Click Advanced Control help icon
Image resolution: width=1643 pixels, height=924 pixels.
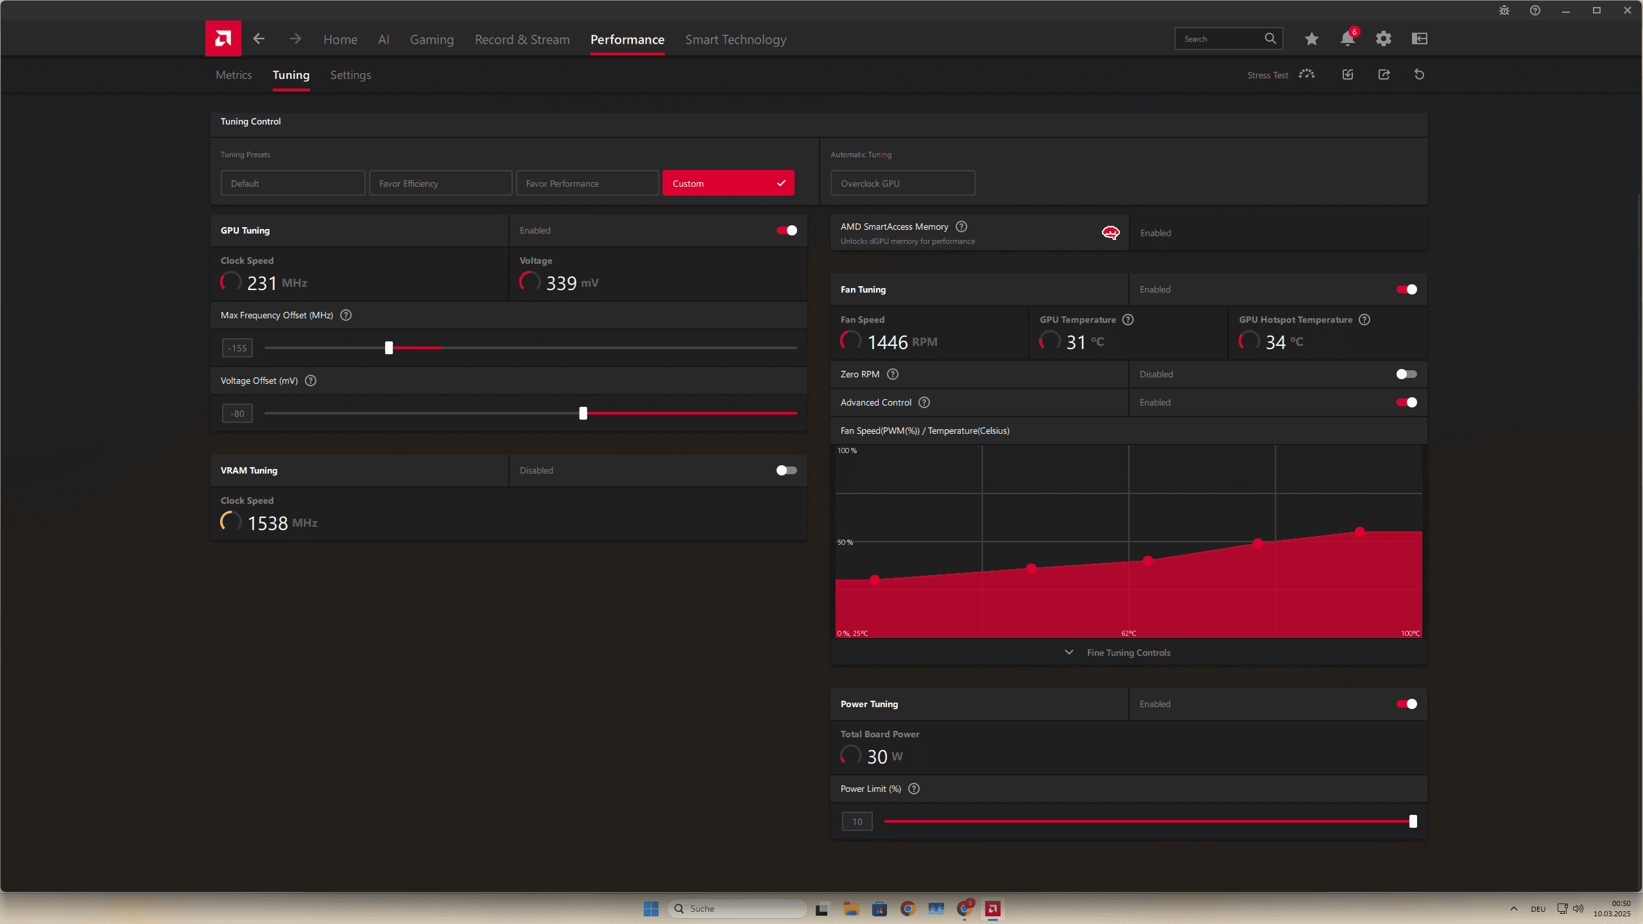pyautogui.click(x=924, y=402)
